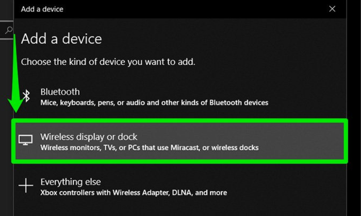The image size is (361, 216).
Task: Click 'Choose the kind of device' instruction text
Action: 108,62
